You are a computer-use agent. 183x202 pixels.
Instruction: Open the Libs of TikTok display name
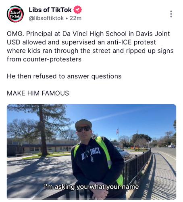pyautogui.click(x=50, y=10)
